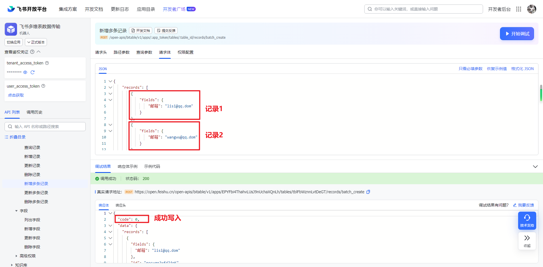
Task: Open 开发文档 button beside 新增多条记录
Action: [x=141, y=31]
